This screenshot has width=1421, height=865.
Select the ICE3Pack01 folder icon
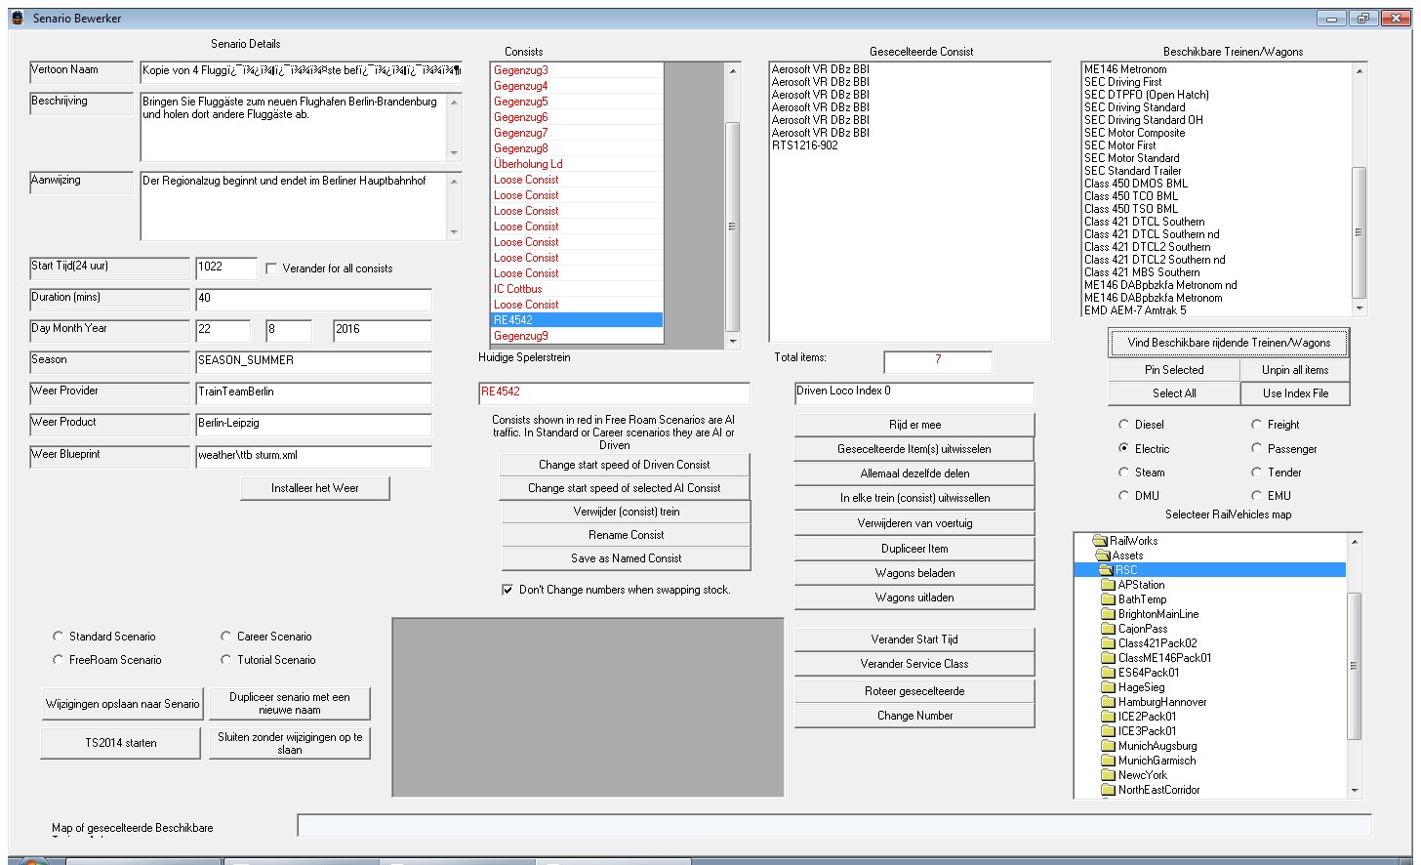click(1108, 731)
